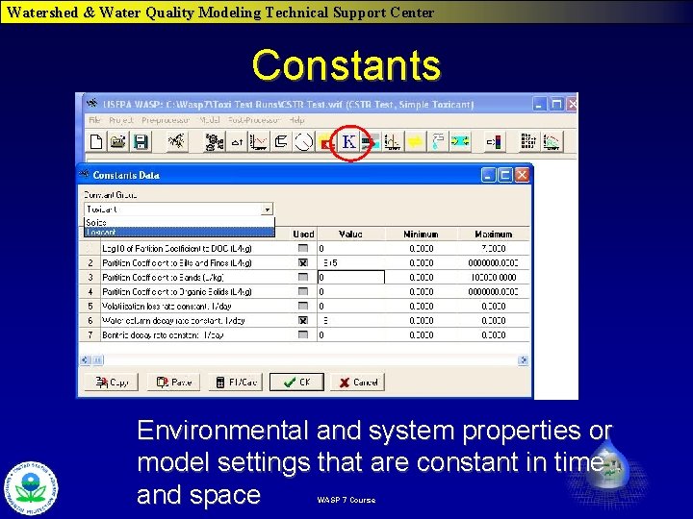Click the Used column header
Screen dimensions: 693x519
pyautogui.click(x=303, y=234)
